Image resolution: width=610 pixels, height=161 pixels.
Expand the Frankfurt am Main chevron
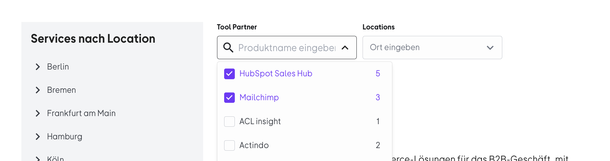coord(38,113)
